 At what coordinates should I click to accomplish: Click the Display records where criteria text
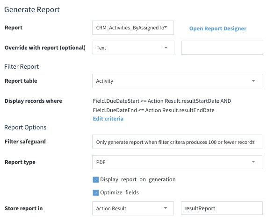162,106
